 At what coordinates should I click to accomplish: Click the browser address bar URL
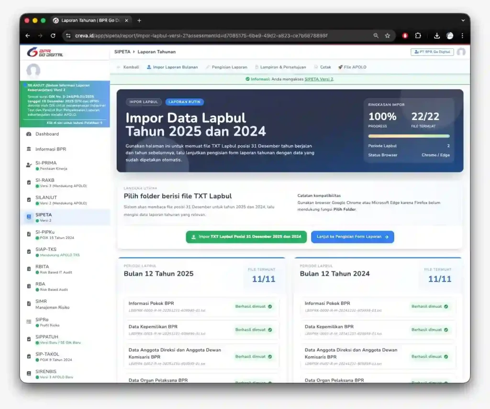pos(201,36)
